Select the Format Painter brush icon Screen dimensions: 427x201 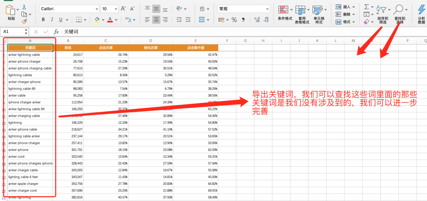click(x=24, y=21)
